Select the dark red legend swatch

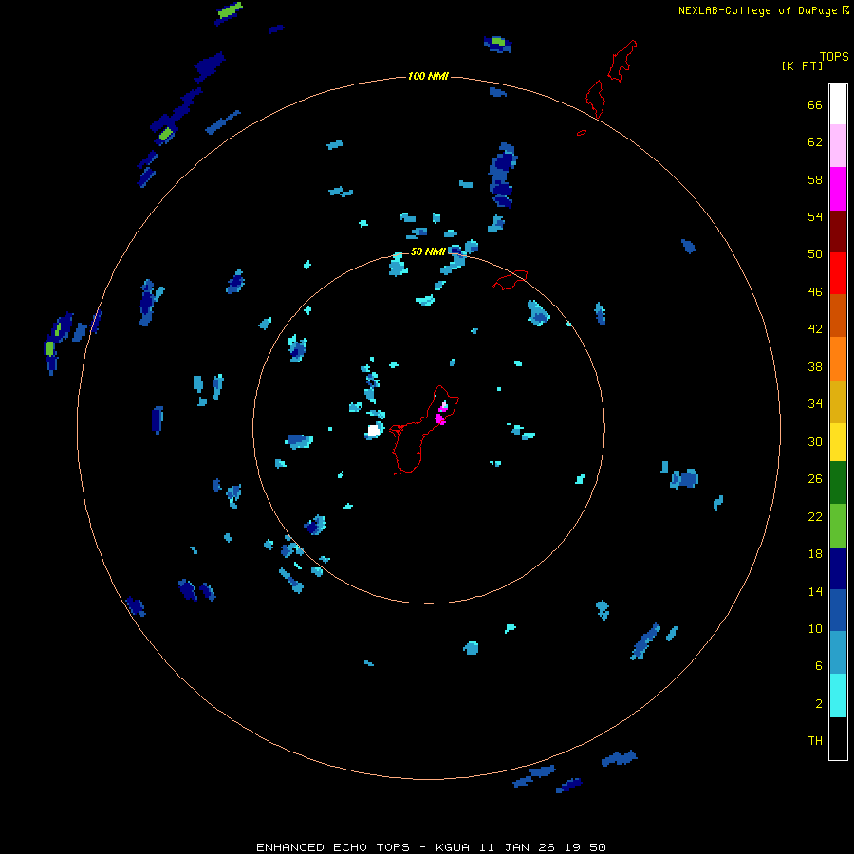coord(838,231)
